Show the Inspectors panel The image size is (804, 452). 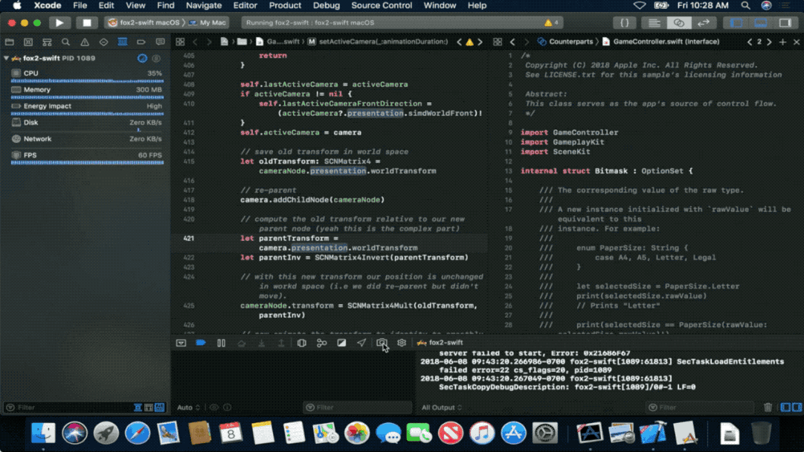click(x=785, y=22)
